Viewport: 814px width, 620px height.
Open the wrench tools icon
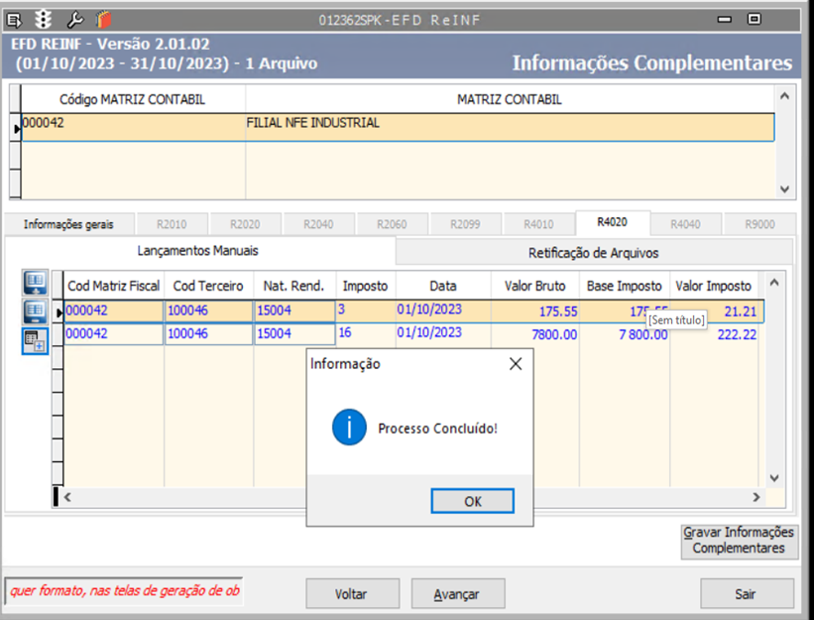pyautogui.click(x=74, y=20)
